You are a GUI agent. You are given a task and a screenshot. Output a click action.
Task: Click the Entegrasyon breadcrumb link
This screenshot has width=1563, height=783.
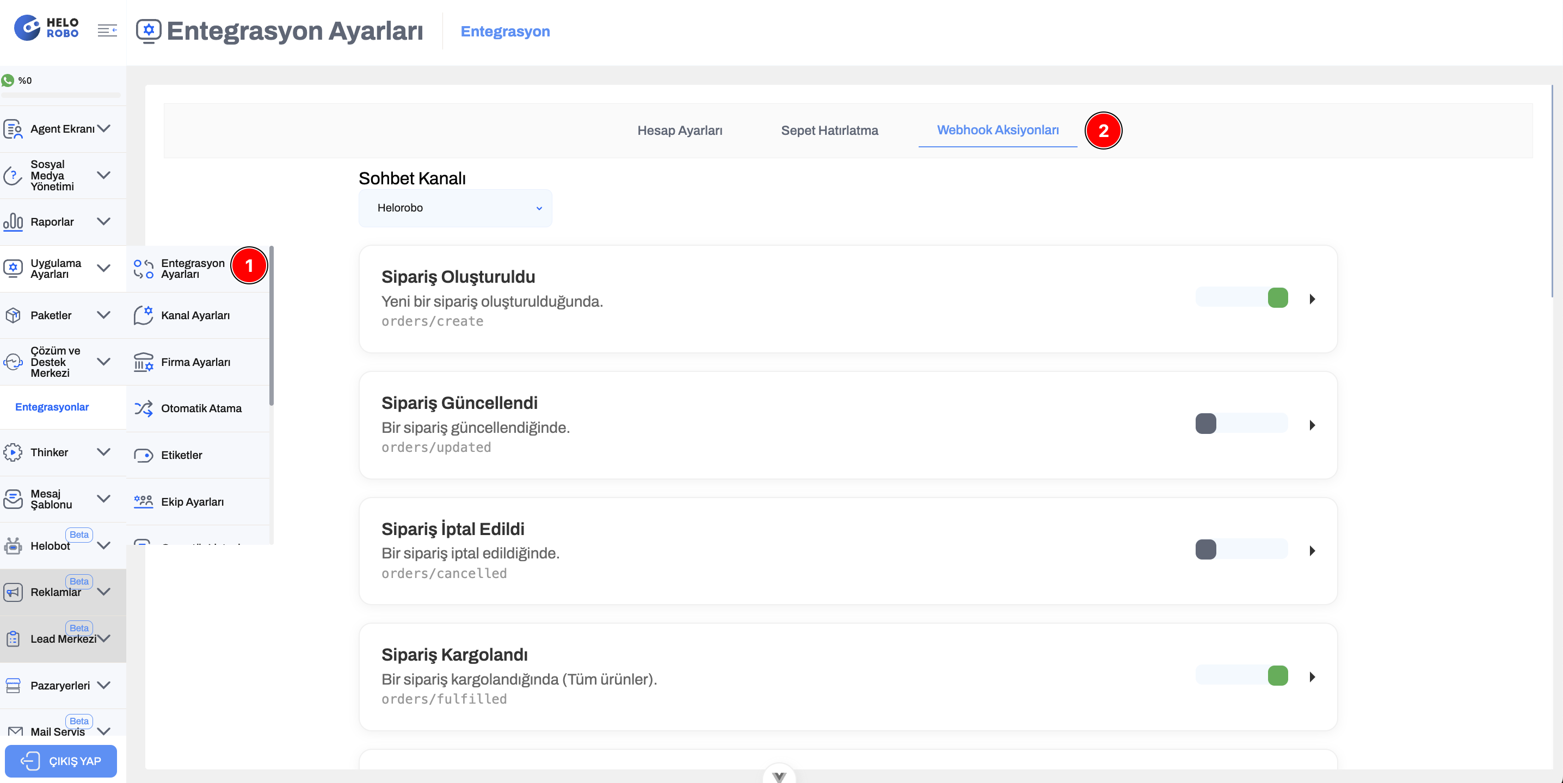click(505, 32)
